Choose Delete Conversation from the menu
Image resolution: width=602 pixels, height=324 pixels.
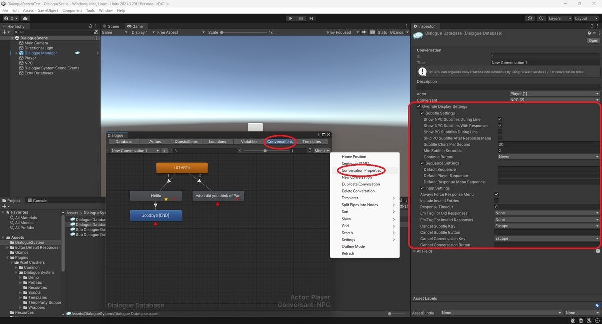pyautogui.click(x=358, y=191)
